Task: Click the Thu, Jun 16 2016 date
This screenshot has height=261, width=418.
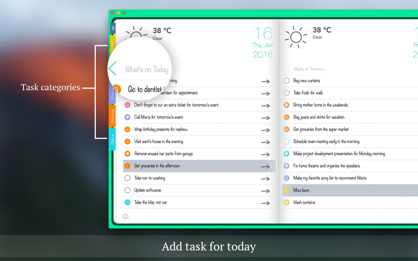Action: point(263,42)
